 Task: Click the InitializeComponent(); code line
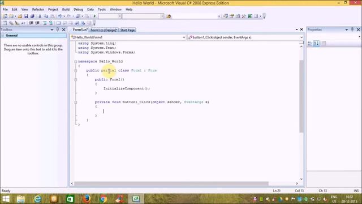(x=127, y=88)
